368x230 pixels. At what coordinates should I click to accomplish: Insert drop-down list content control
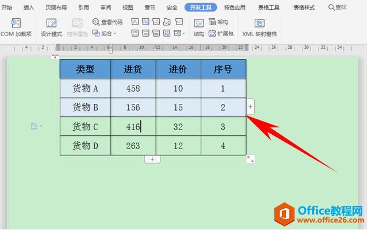click(x=145, y=33)
